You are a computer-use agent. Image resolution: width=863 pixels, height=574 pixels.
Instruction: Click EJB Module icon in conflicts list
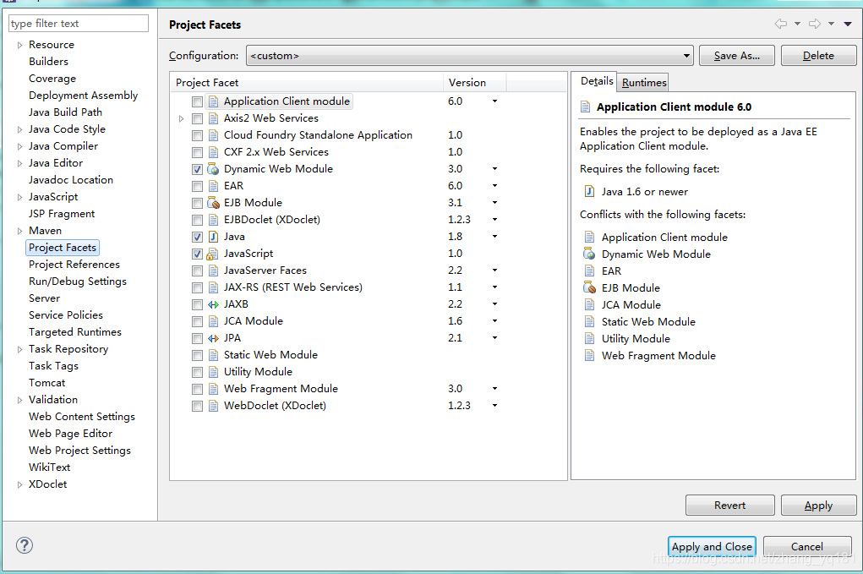pos(589,287)
